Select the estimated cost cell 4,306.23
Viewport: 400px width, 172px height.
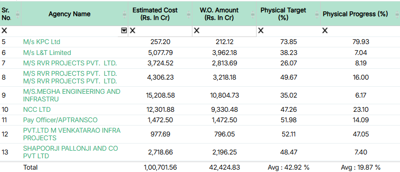click(x=160, y=77)
